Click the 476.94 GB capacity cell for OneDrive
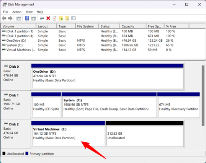Screen dimensions: 206x163 click(129, 41)
